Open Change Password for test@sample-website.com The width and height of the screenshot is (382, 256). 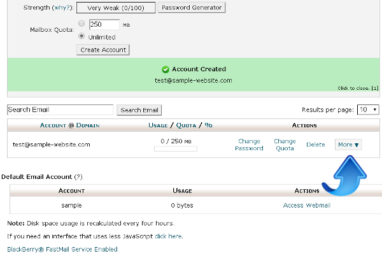tap(249, 145)
